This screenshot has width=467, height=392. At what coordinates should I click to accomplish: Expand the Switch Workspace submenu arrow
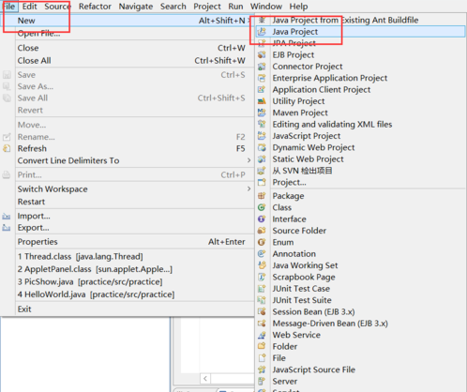pos(249,188)
